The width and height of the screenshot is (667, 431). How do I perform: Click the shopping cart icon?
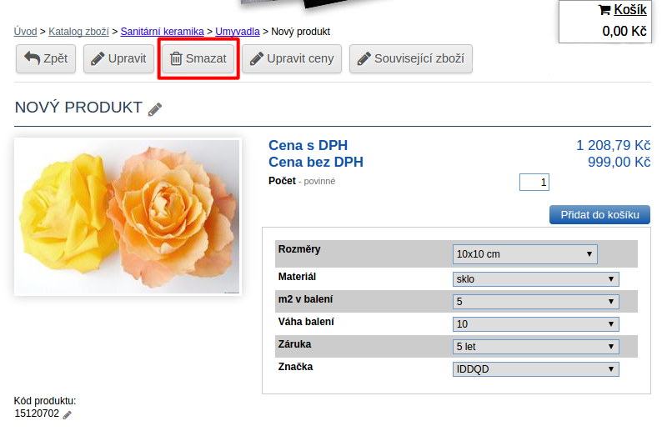click(604, 10)
